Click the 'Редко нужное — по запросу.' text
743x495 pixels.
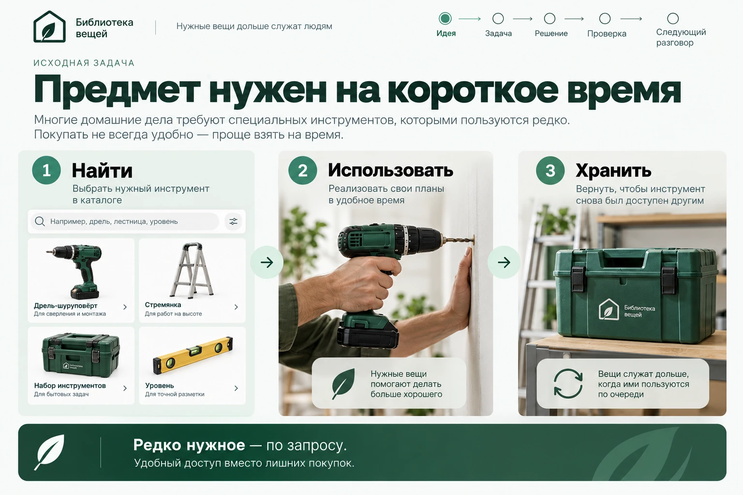pyautogui.click(x=240, y=445)
